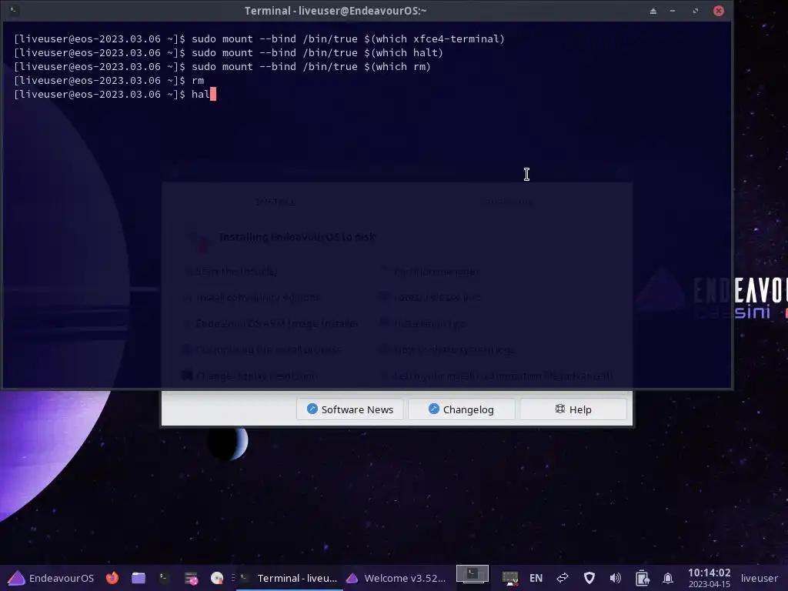Open the liveuser session menu
This screenshot has height=591, width=788.
coord(759,579)
